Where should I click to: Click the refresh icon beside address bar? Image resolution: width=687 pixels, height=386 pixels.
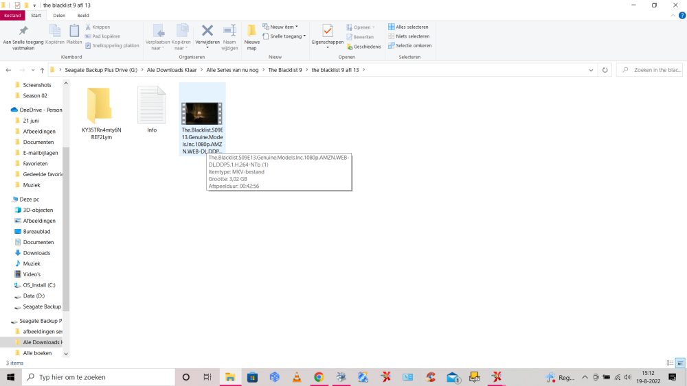pos(605,70)
